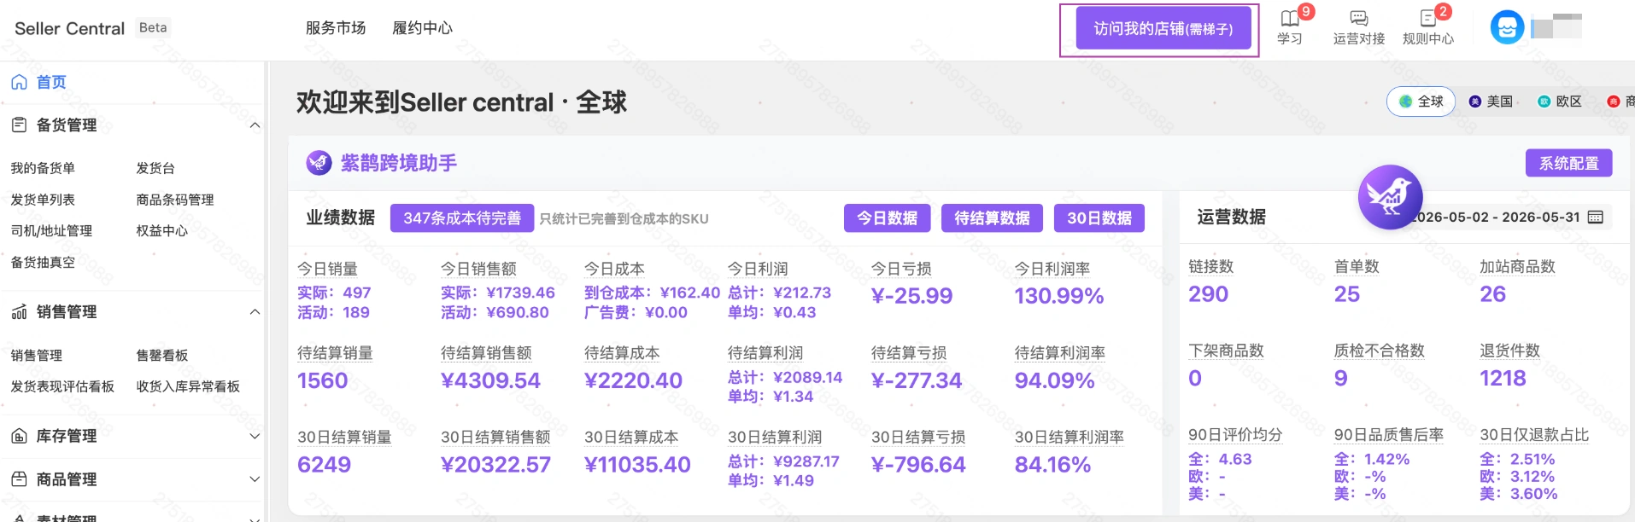Open the 履约中心 top menu

coord(422,28)
